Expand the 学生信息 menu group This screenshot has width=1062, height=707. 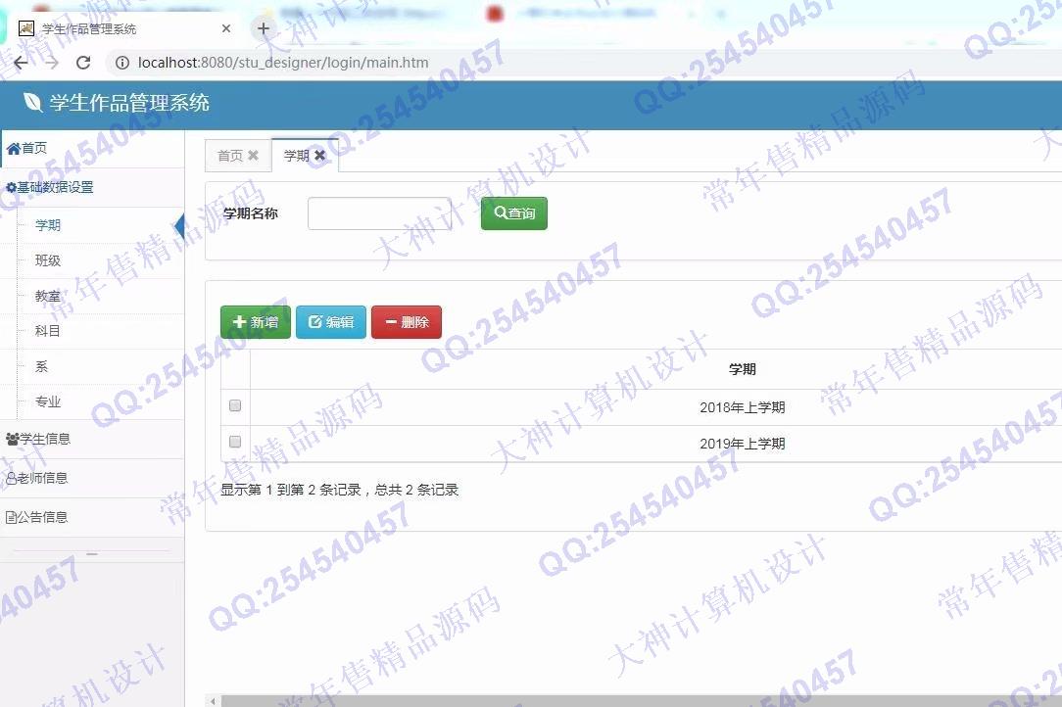(x=92, y=439)
